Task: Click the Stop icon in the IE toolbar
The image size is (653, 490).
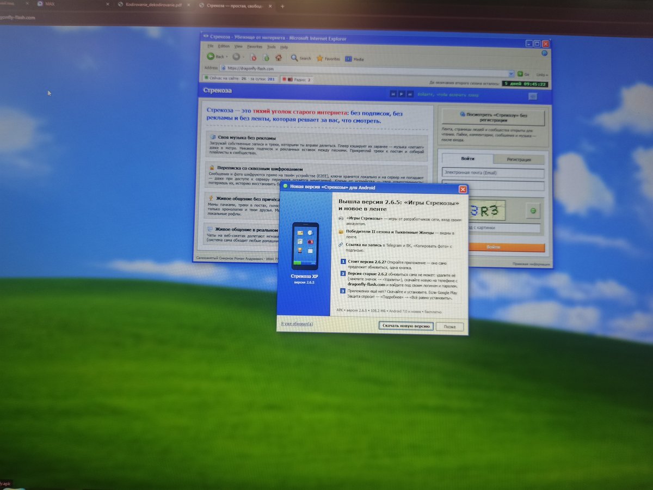Action: click(x=253, y=57)
